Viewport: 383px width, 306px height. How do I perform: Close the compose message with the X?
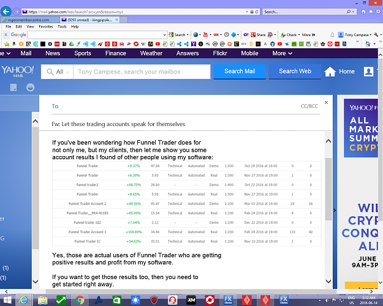[326, 102]
